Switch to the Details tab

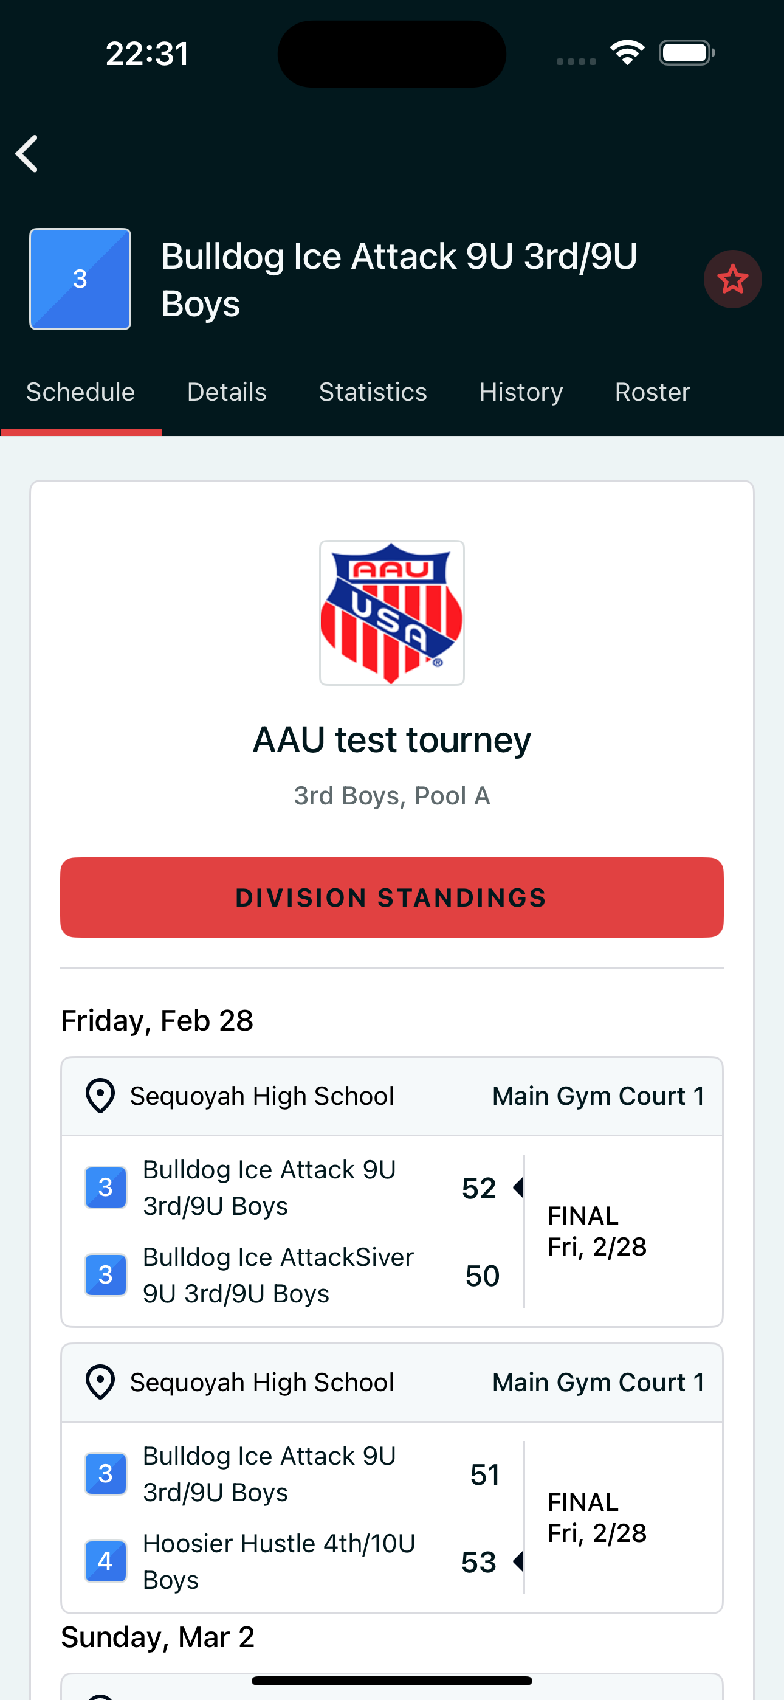point(227,392)
